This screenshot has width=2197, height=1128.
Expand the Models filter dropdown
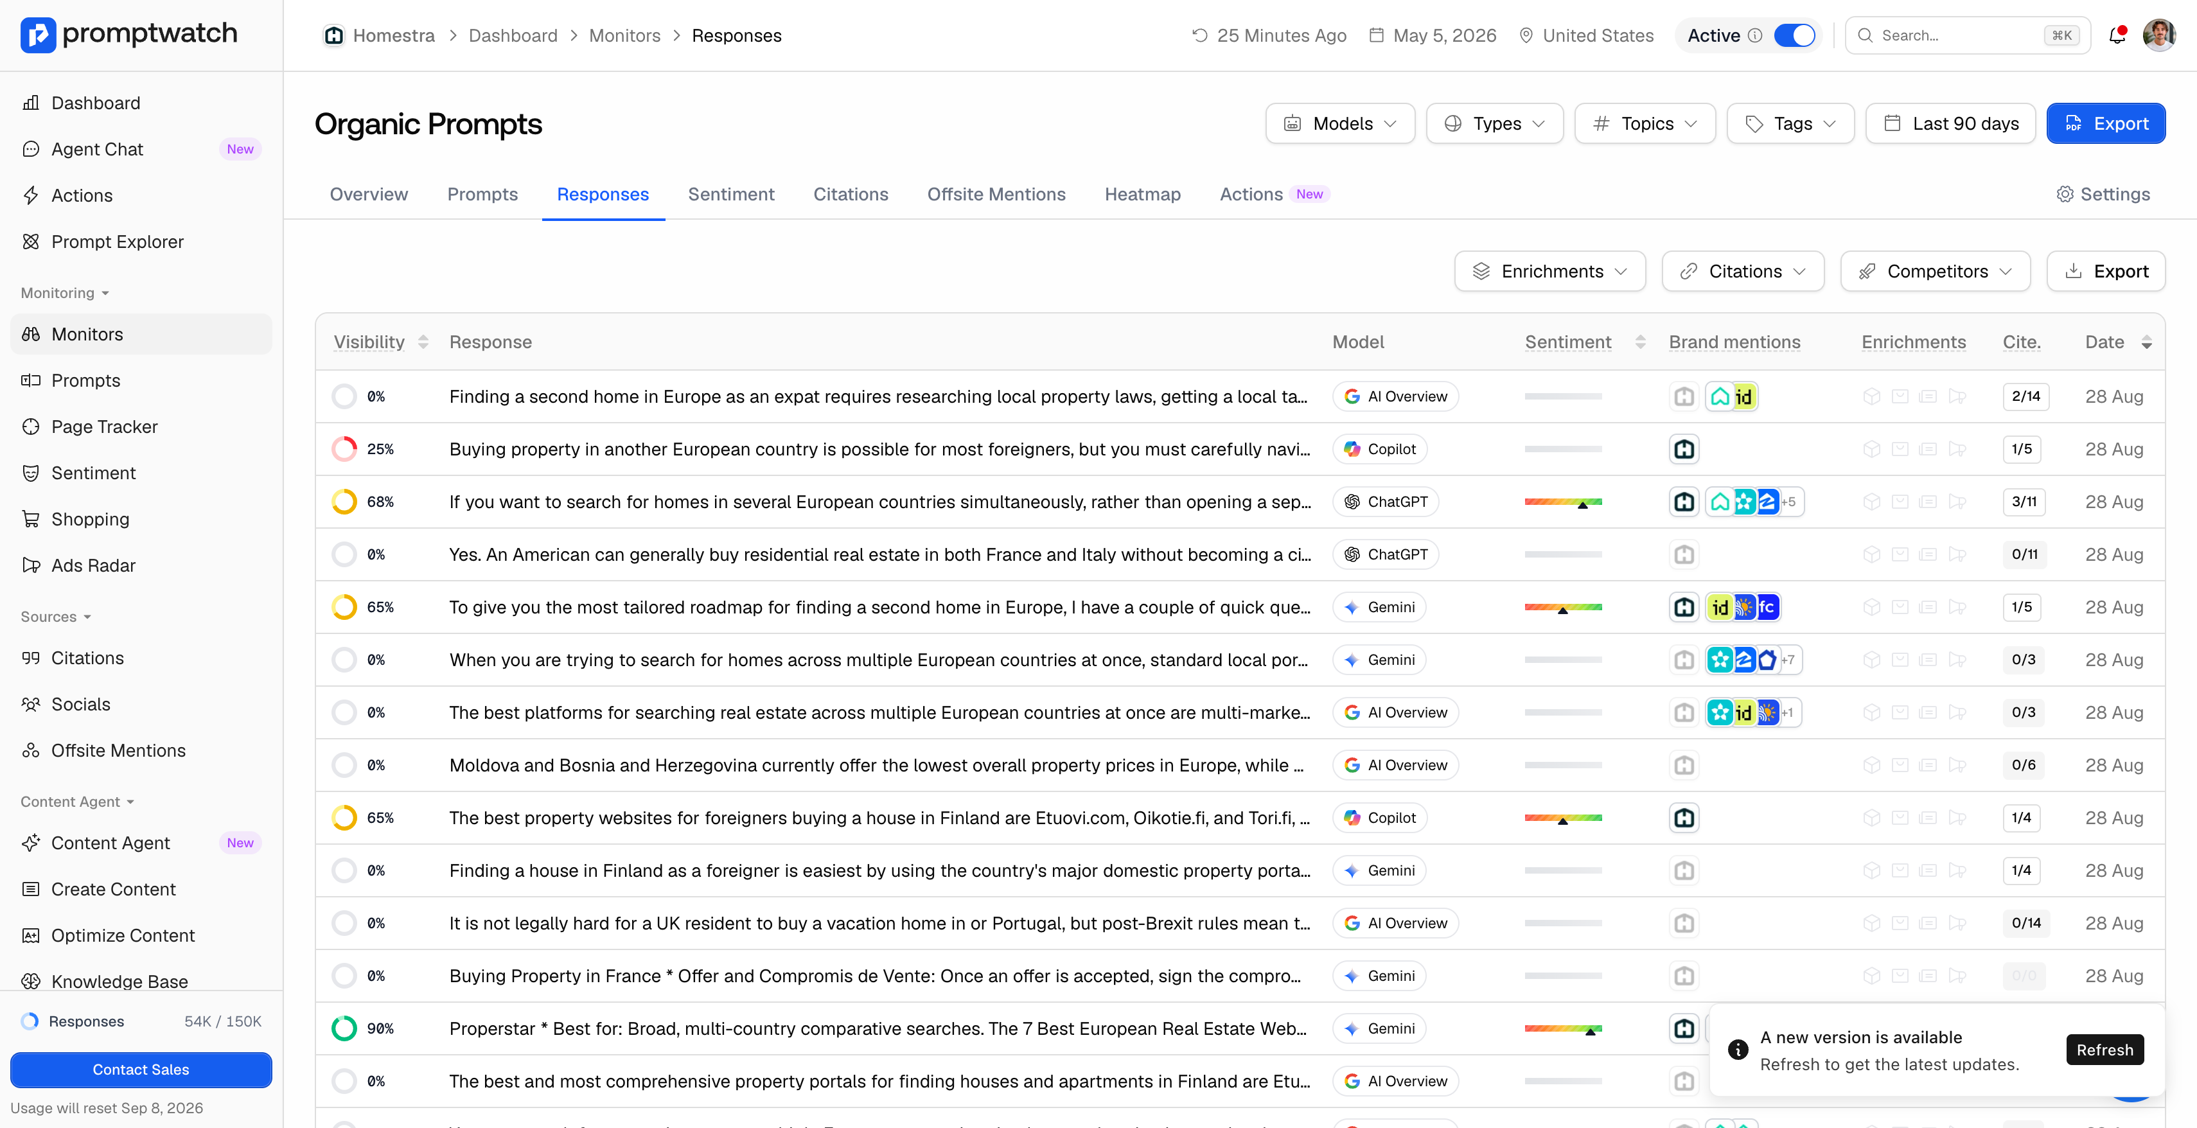[x=1340, y=123]
